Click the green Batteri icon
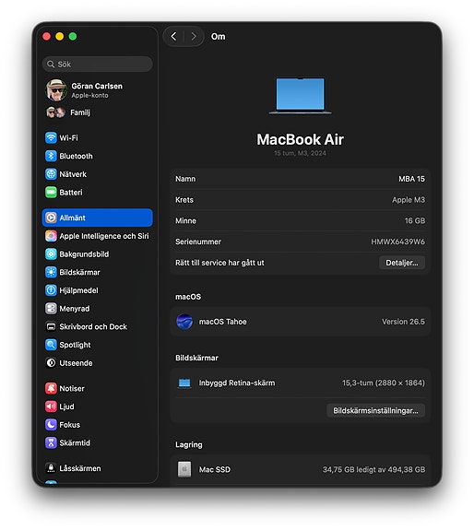 pos(51,193)
